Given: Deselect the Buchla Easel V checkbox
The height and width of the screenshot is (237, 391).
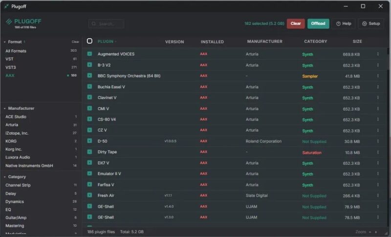Looking at the screenshot, I should click(x=89, y=86).
